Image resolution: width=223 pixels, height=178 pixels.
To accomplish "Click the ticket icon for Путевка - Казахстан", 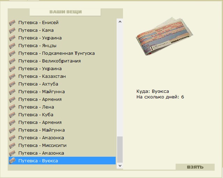I will click(x=12, y=76).
